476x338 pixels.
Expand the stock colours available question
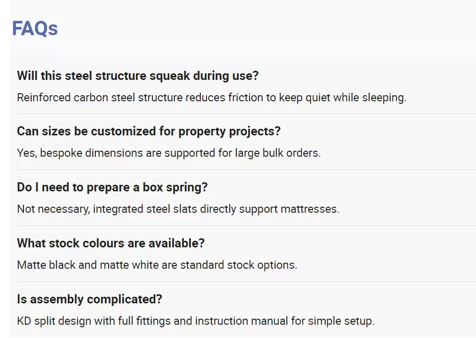pyautogui.click(x=111, y=243)
